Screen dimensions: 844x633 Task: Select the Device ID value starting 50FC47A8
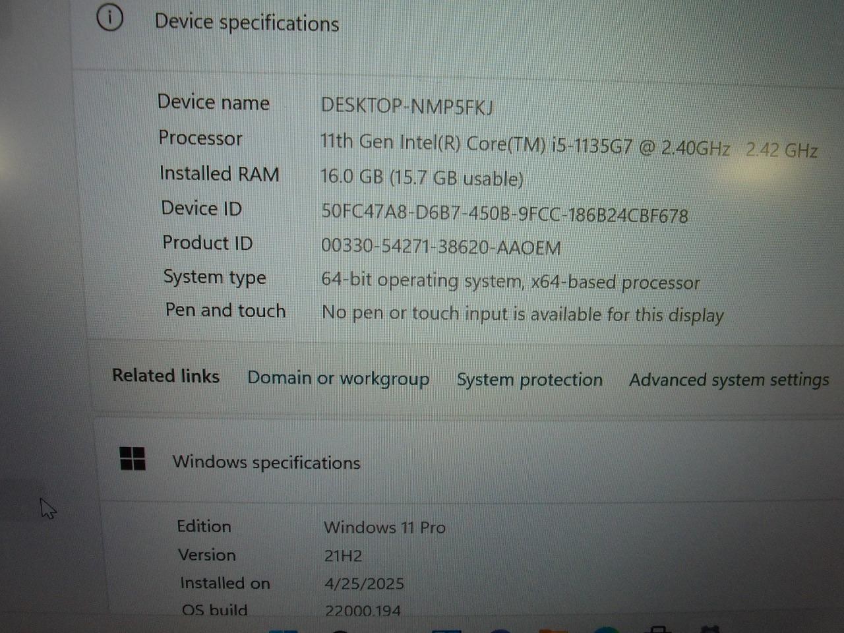(x=504, y=214)
